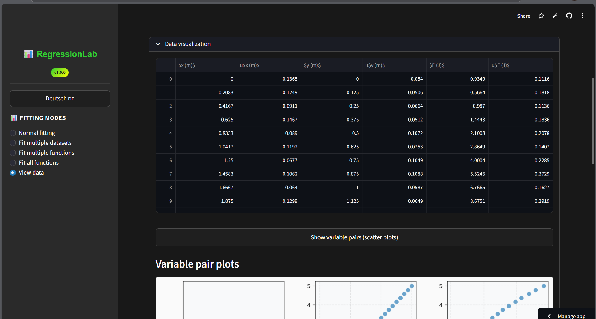Click the RegressionLab title
The image size is (596, 319).
[x=67, y=54]
